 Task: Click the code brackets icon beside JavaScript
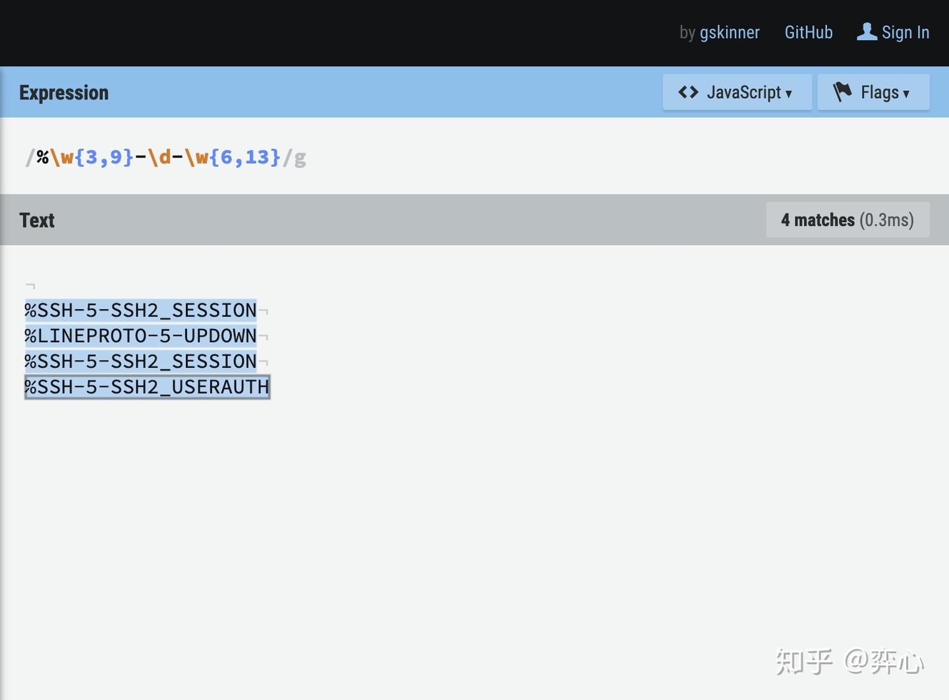point(688,92)
